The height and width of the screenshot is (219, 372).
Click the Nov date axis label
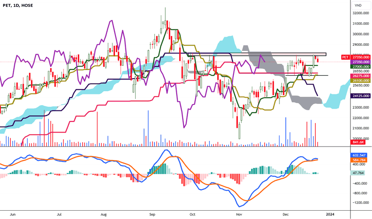point(239,215)
